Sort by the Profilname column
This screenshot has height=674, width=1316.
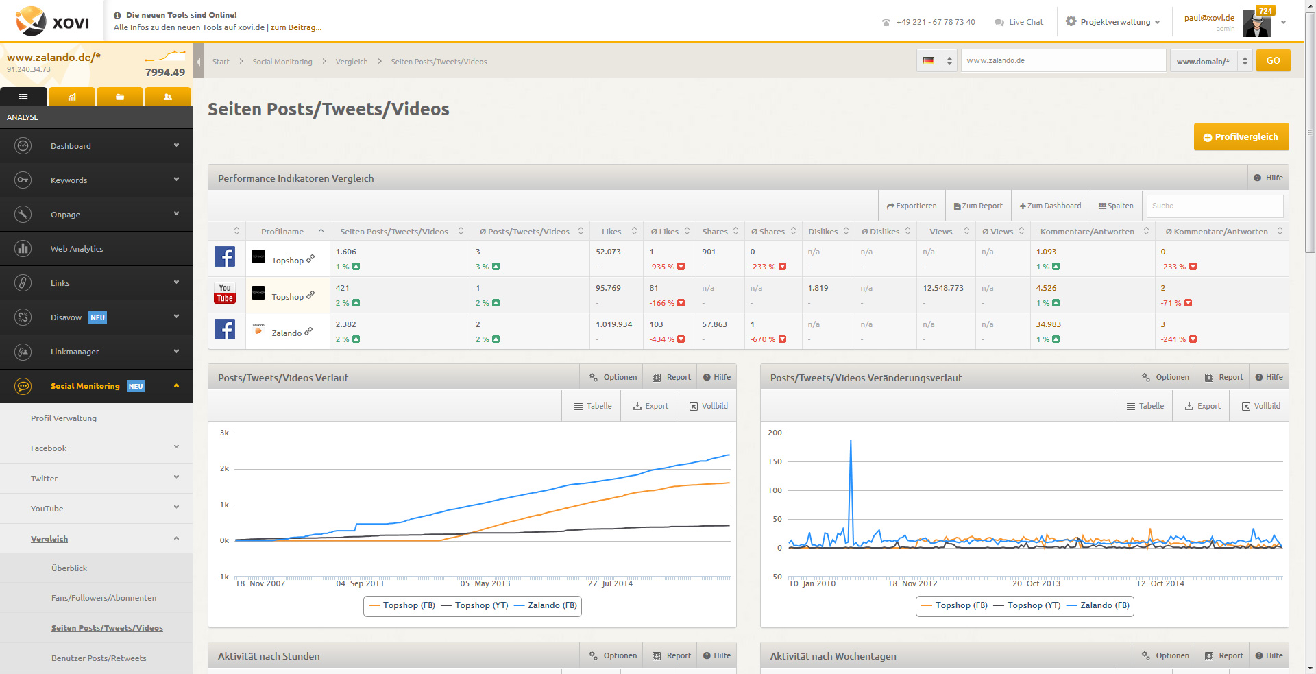[288, 232]
